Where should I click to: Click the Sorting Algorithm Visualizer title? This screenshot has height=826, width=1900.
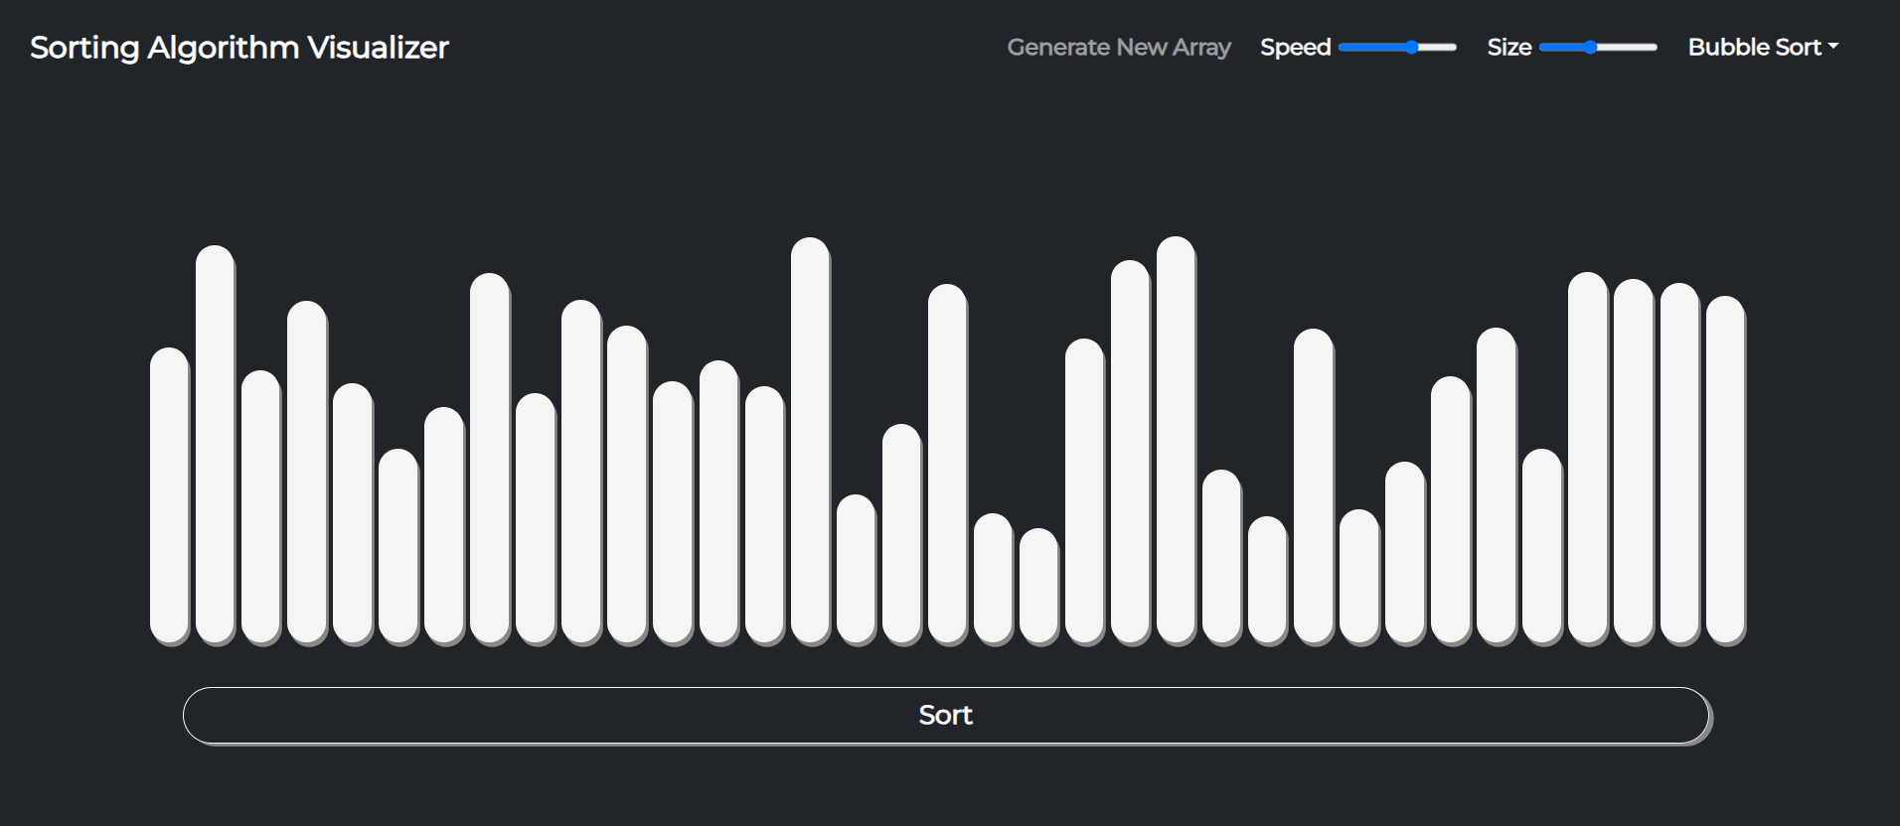239,48
